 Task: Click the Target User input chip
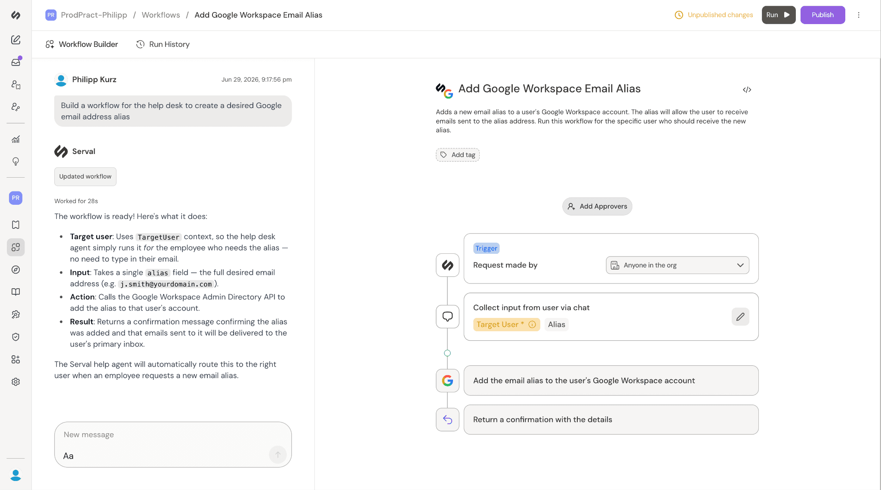(x=506, y=324)
